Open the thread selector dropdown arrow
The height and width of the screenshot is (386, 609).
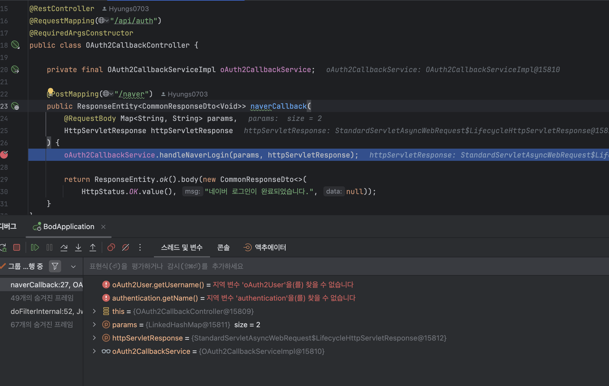coord(73,267)
